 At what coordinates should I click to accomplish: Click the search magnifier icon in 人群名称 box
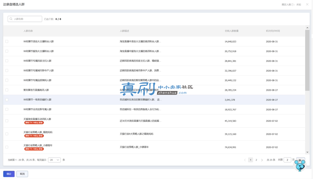[x=11, y=19]
